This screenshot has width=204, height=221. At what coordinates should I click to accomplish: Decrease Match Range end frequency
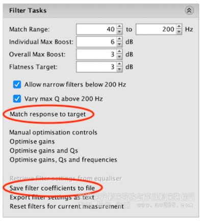pyautogui.click(x=179, y=32)
